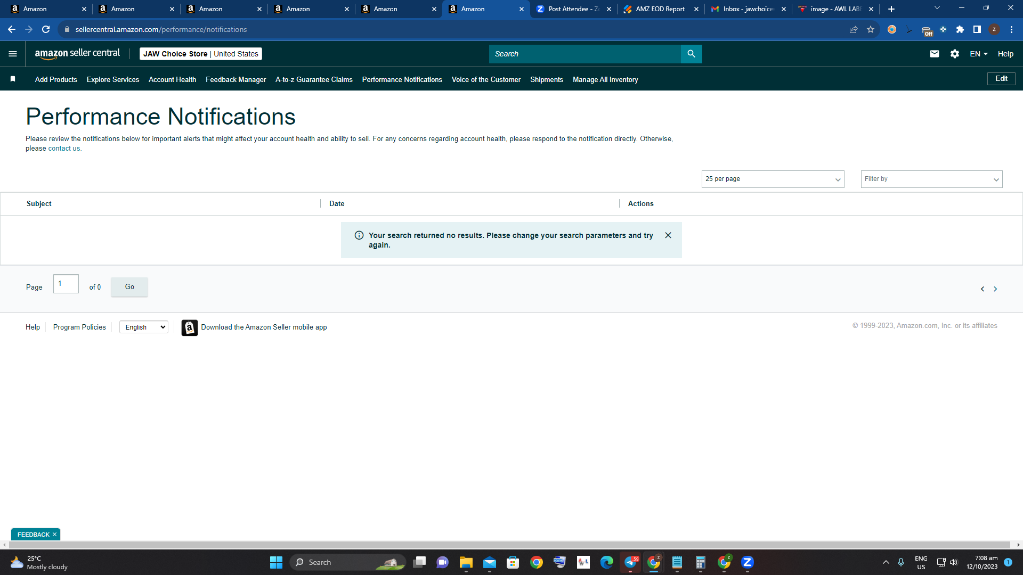
Task: Click the teal search magnifier button
Action: click(x=691, y=54)
